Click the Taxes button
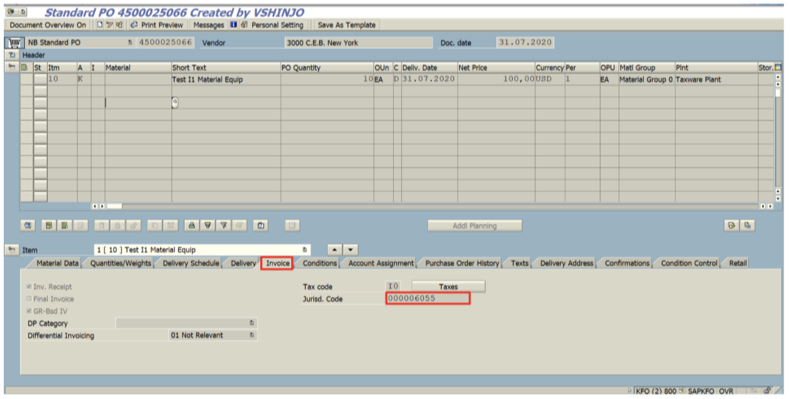 448,287
